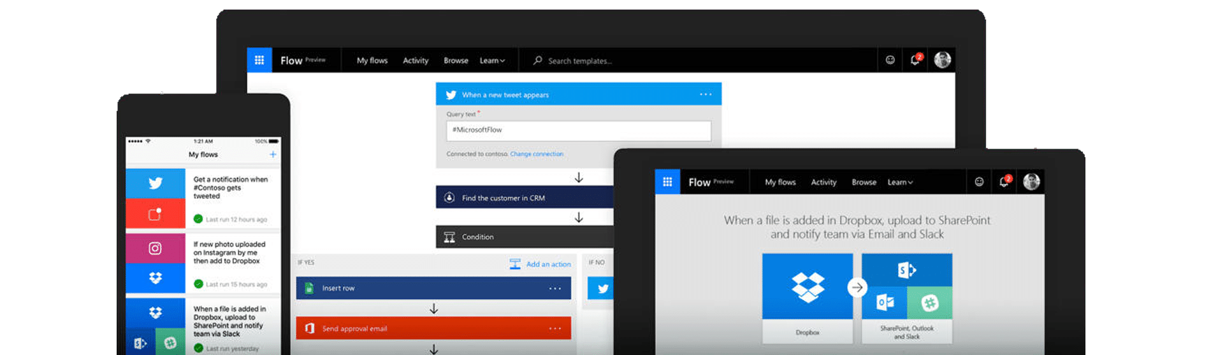
Task: Open Activity in desktop navigation
Action: [416, 61]
